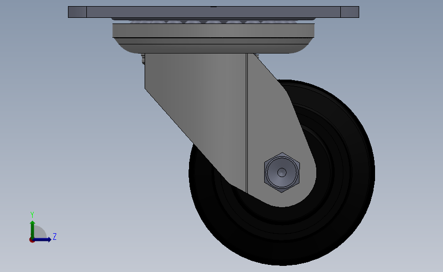Select the top mounting plate of the caster
Screen dimensions: 443x272
click(214, 12)
